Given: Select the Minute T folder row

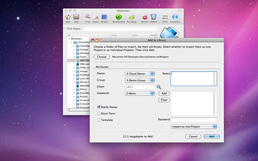Looking at the screenshot, I should click(78, 82).
